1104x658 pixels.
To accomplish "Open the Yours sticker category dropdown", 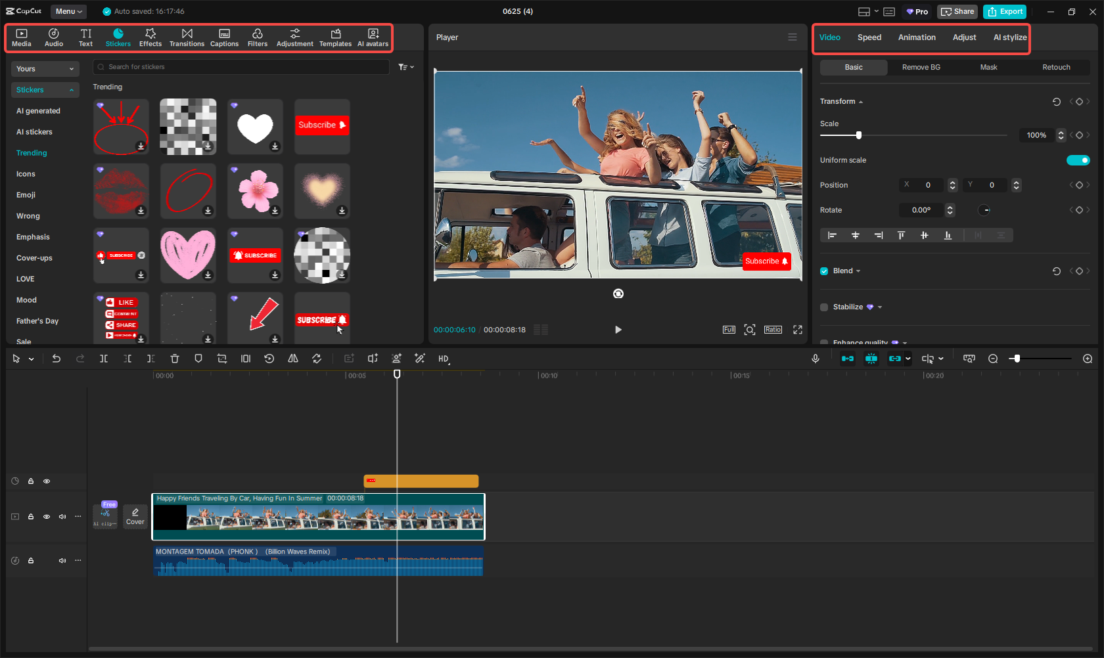I will click(45, 68).
